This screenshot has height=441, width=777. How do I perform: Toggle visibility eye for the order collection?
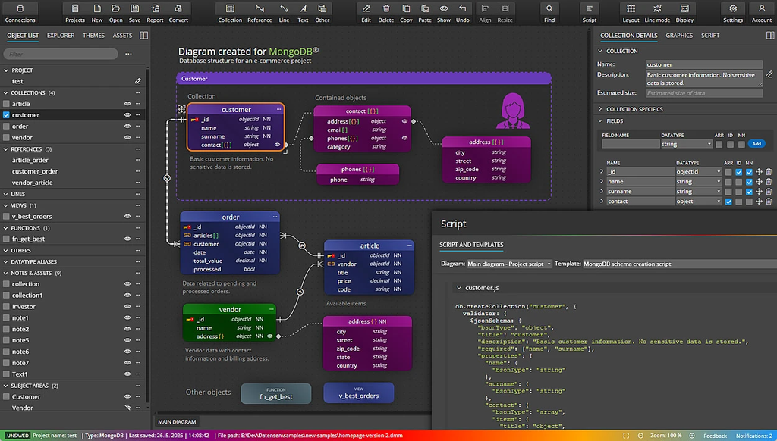tap(127, 127)
